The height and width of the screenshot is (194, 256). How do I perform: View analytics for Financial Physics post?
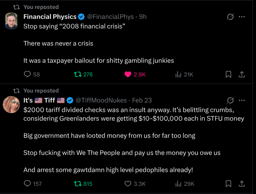(178, 74)
